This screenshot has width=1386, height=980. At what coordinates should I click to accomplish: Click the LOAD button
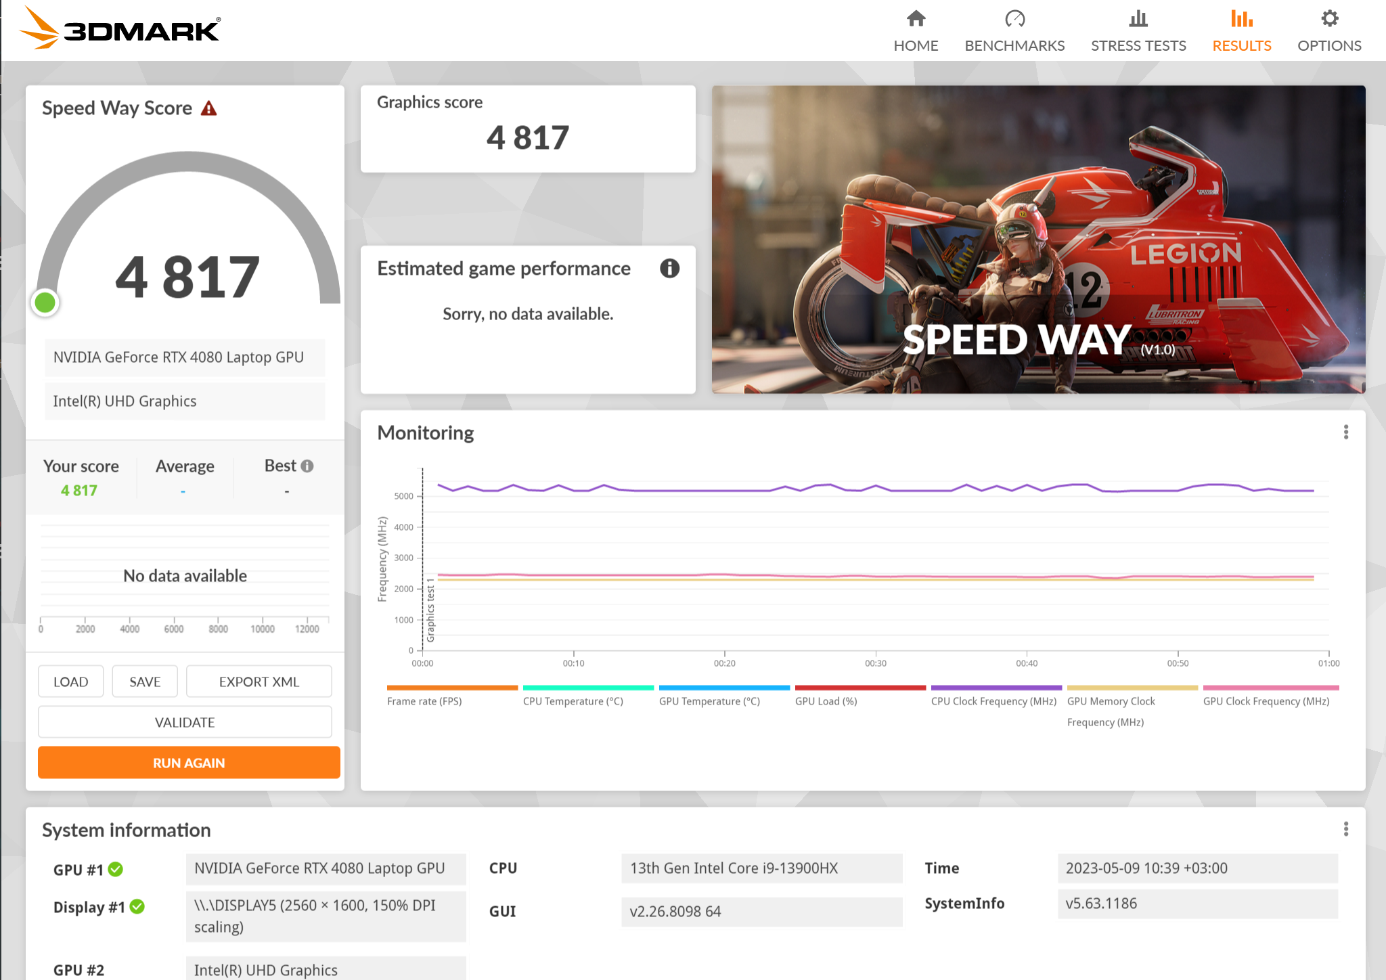point(71,682)
